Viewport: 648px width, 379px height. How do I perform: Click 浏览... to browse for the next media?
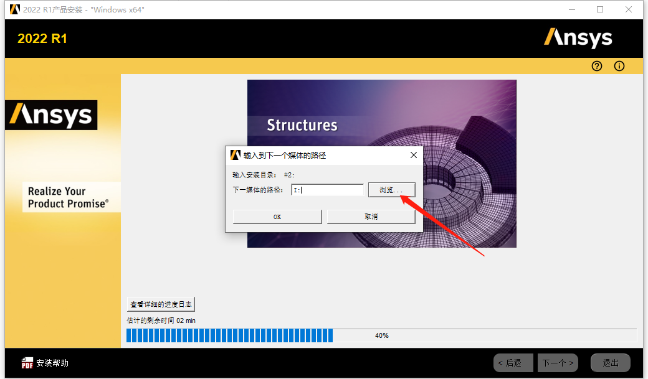(x=391, y=190)
